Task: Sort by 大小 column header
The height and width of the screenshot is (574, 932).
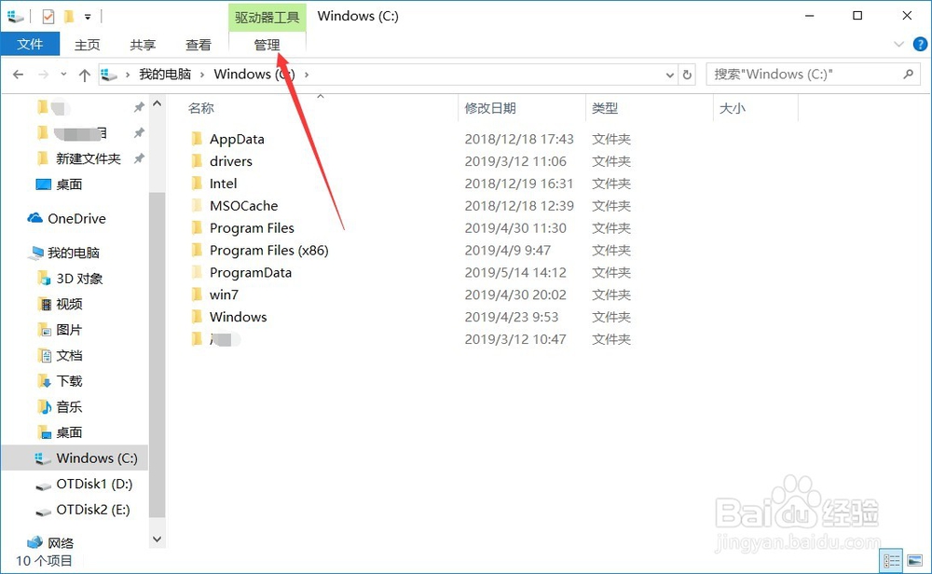Action: 733,108
